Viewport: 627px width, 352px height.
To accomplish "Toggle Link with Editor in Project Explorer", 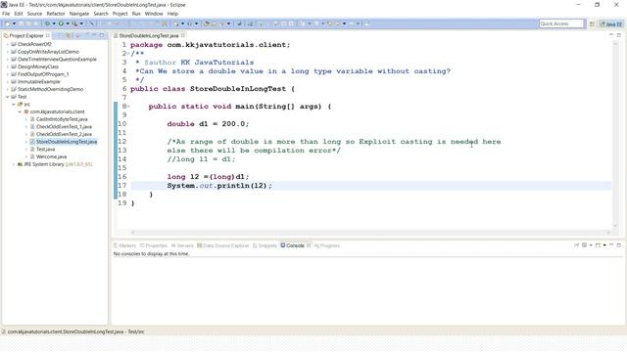I will point(69,35).
